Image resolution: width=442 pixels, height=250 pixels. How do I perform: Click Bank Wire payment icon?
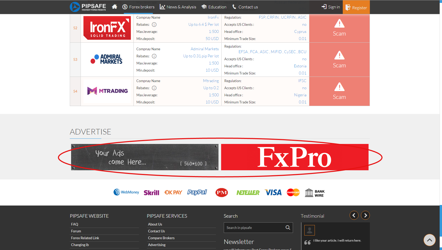tap(315, 193)
